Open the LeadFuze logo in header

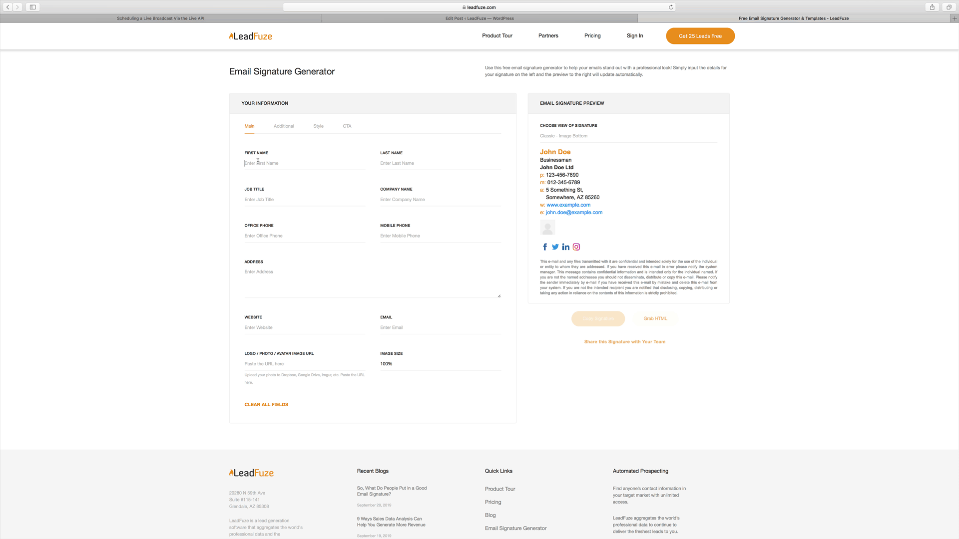point(251,36)
